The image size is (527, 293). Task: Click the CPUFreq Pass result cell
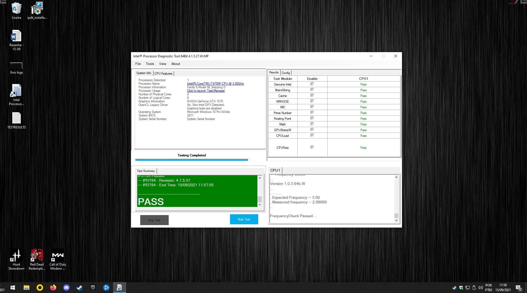click(363, 148)
